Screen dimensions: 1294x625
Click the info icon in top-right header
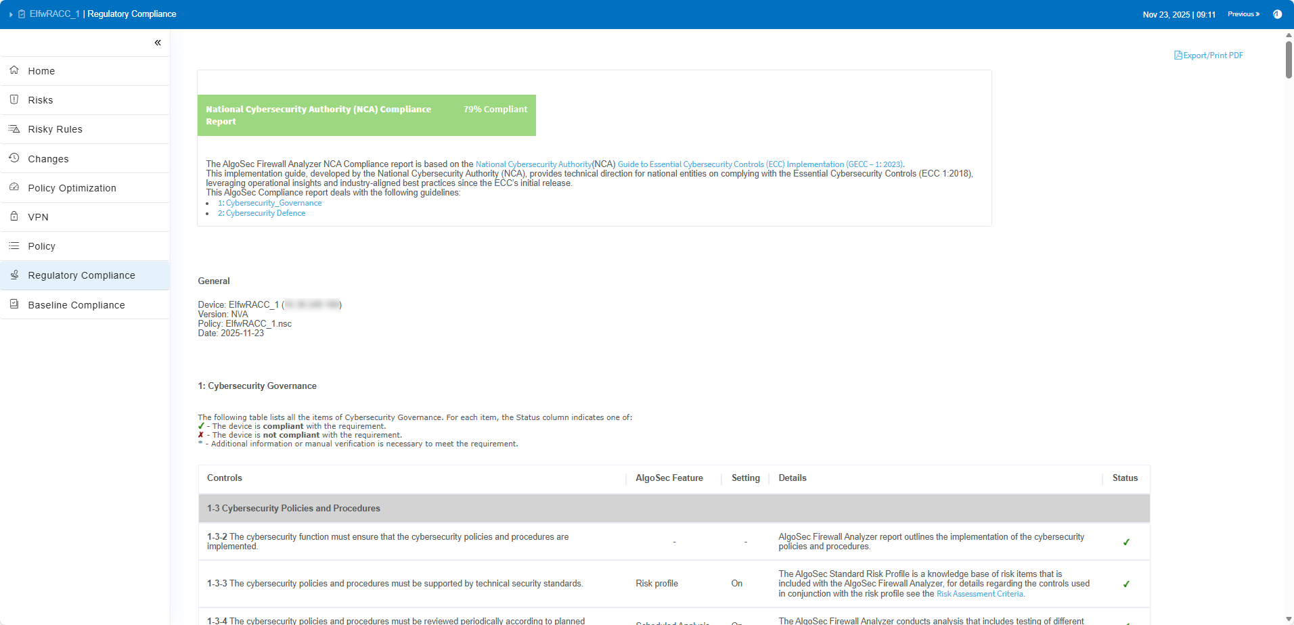coord(1277,14)
